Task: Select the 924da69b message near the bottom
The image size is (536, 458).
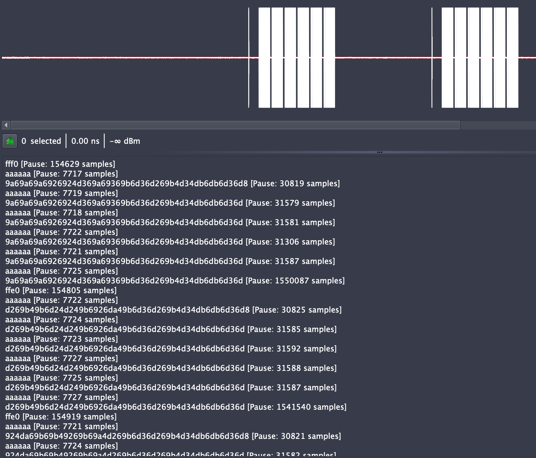Action: (x=172, y=436)
